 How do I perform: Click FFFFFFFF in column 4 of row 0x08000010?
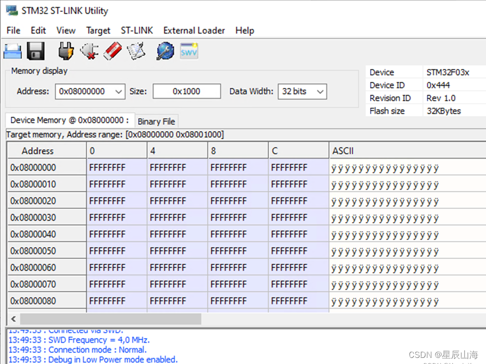(x=177, y=184)
